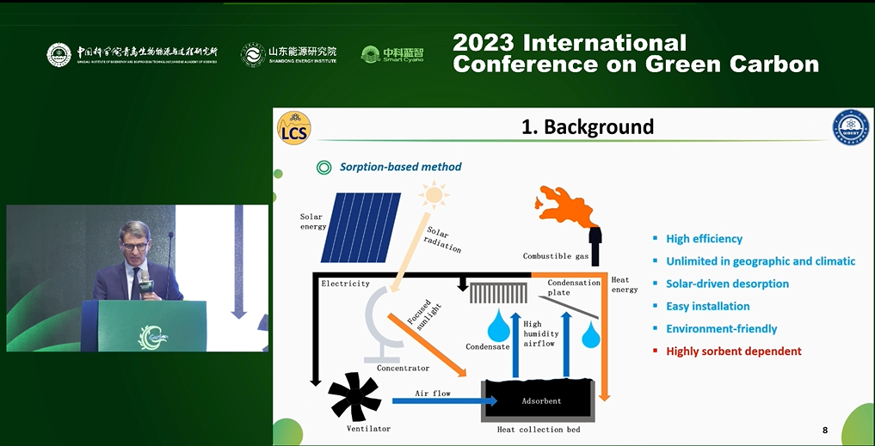Click the speaker video thumbnail
Screen dimensions: 875x446
(138, 278)
